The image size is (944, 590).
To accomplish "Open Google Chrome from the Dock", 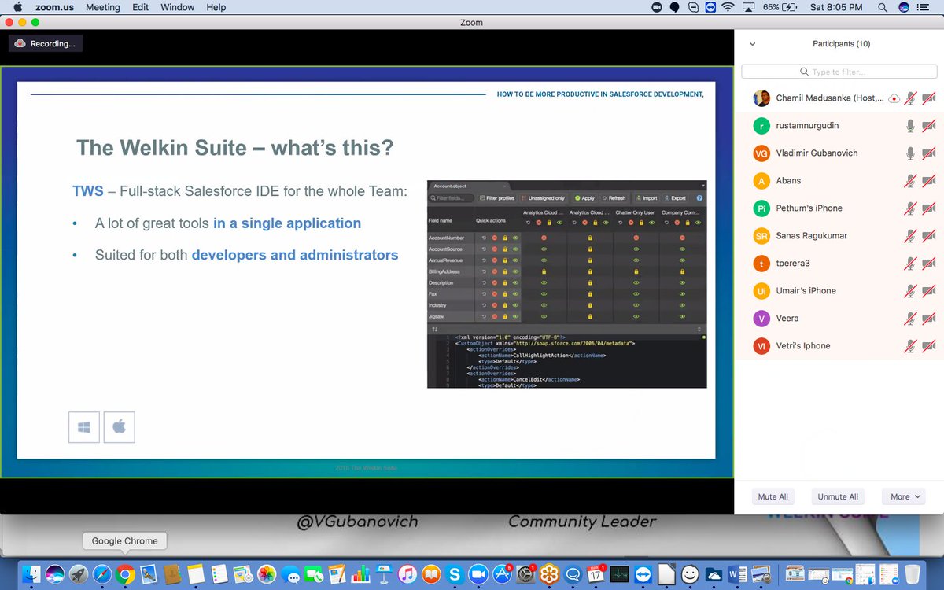I will pos(124,574).
